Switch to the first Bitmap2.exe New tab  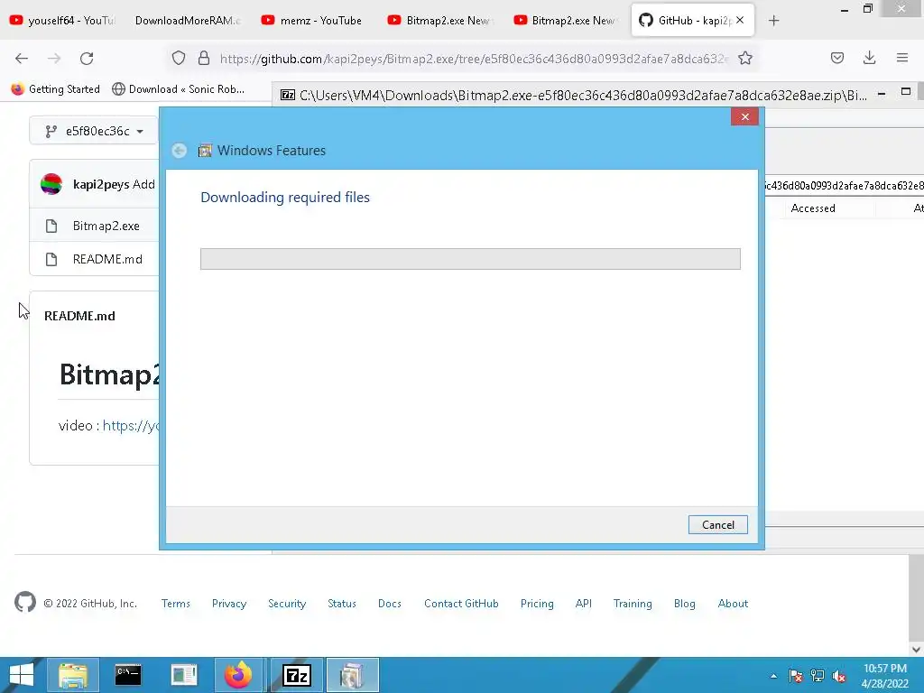439,20
